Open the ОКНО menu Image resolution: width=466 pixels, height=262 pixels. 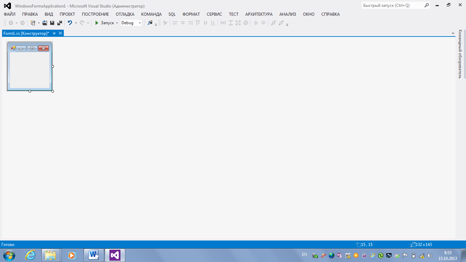pyautogui.click(x=309, y=14)
